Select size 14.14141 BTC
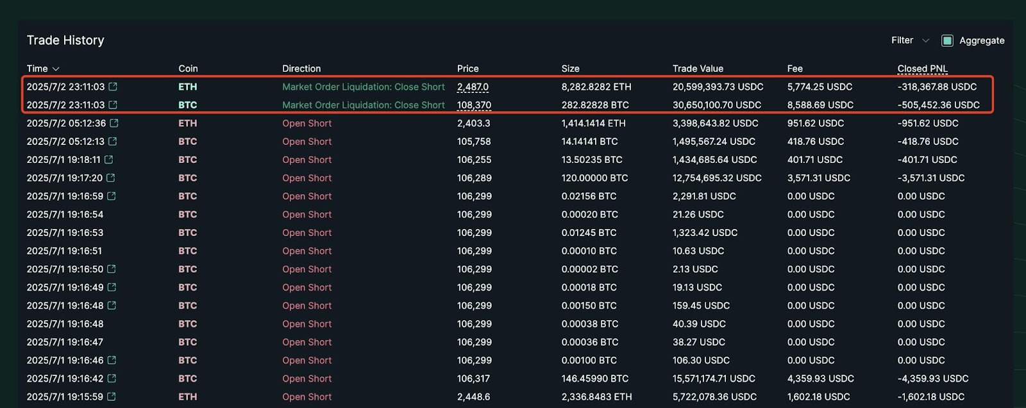Image resolution: width=1026 pixels, height=408 pixels. tap(590, 141)
